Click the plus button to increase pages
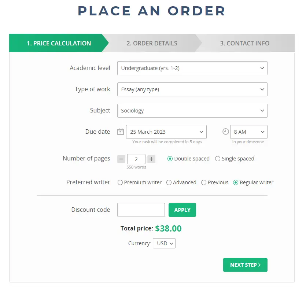The height and width of the screenshot is (292, 306). 151,159
